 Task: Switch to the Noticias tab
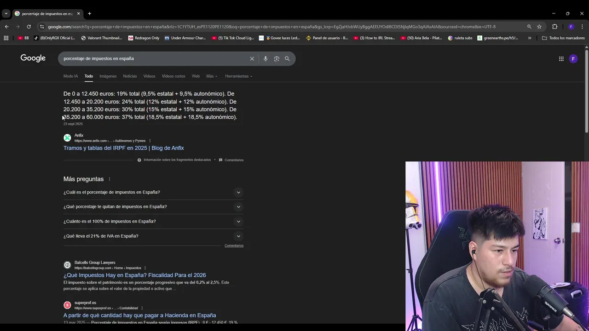pyautogui.click(x=130, y=76)
